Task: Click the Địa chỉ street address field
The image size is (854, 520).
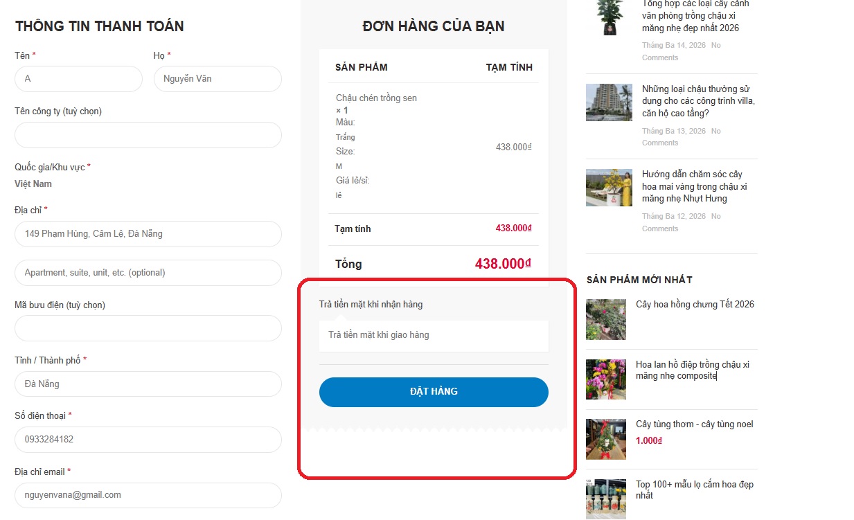Action: point(148,234)
